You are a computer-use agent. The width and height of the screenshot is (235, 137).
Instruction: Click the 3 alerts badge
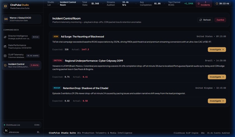coord(34,65)
